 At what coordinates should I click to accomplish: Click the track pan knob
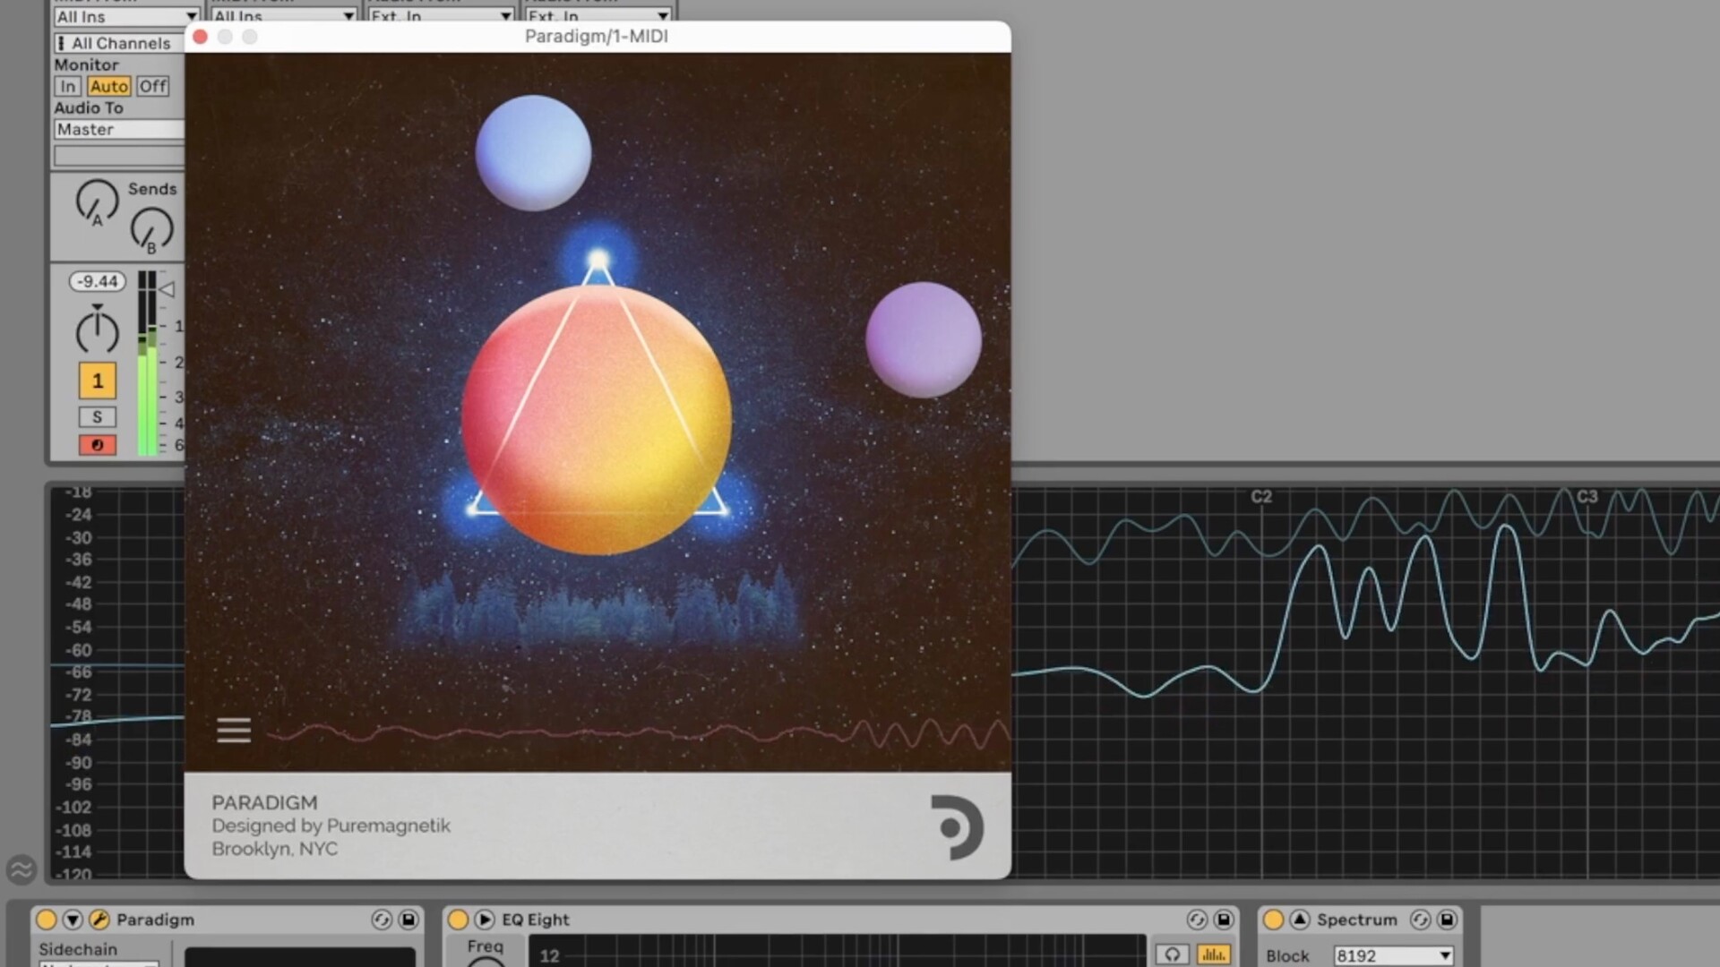pos(97,330)
